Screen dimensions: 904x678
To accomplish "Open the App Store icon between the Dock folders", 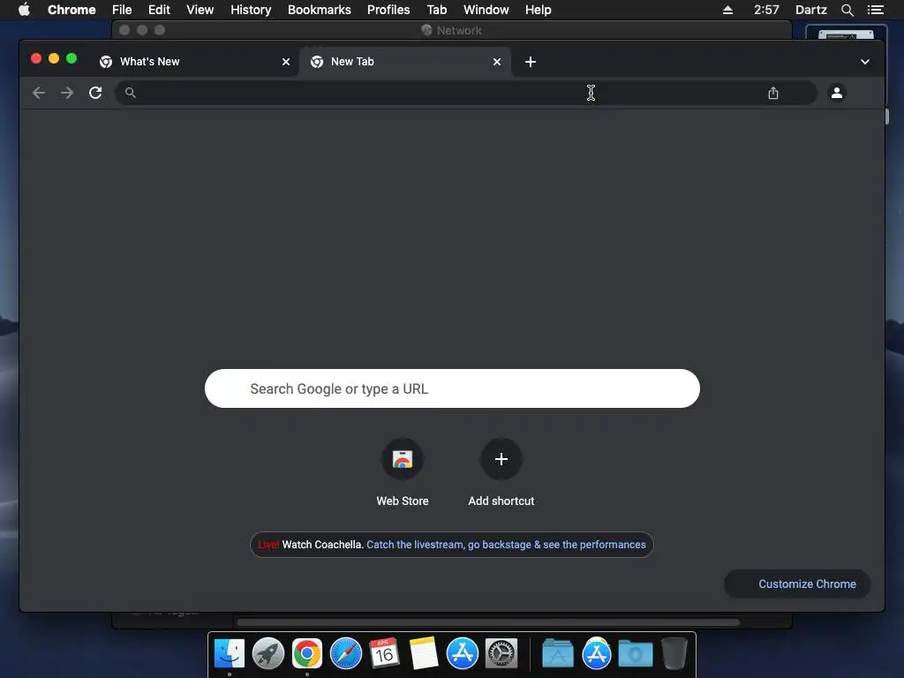I will click(x=597, y=653).
